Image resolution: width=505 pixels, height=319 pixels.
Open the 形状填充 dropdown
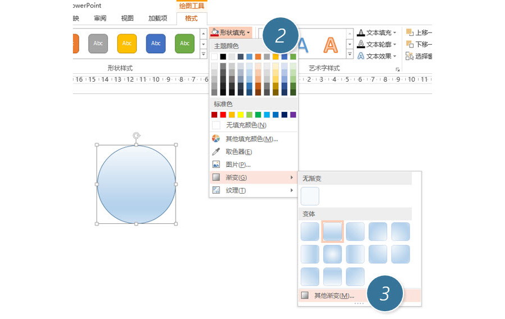[x=231, y=33]
